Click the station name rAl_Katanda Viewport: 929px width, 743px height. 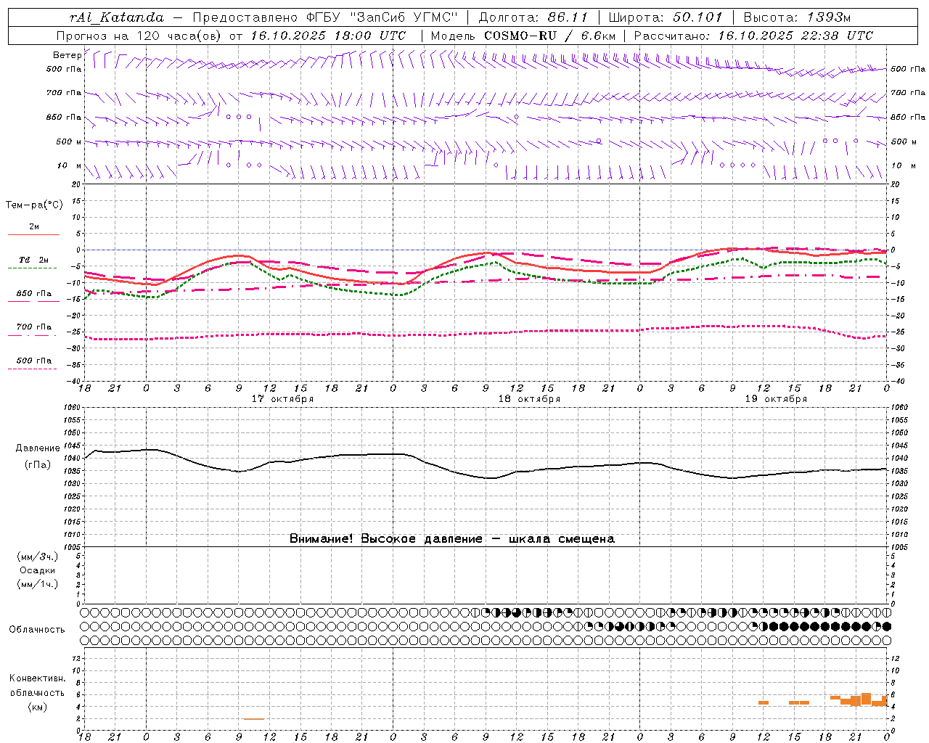click(117, 17)
